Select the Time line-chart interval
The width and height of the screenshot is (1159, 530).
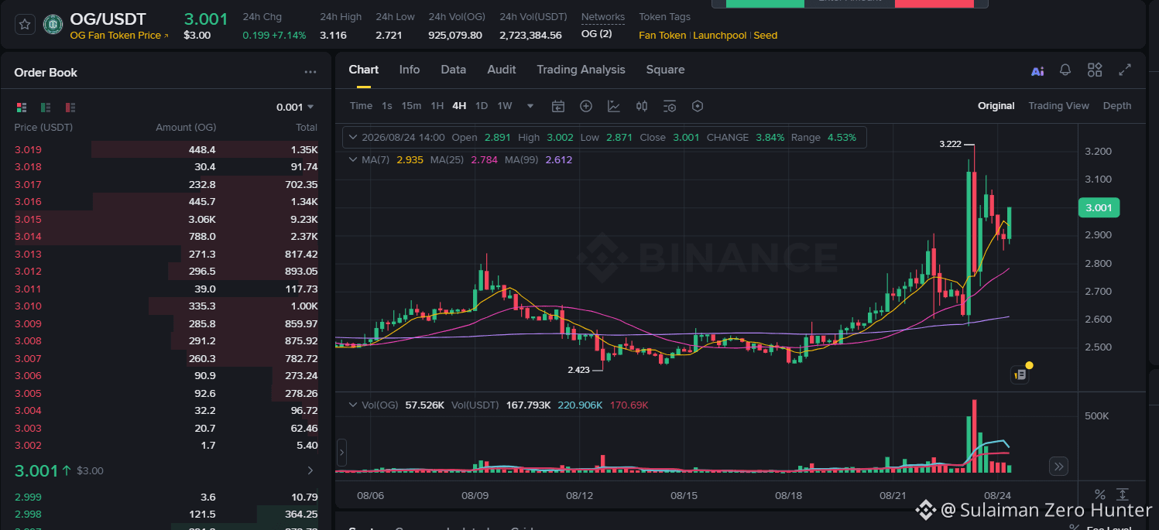click(361, 106)
